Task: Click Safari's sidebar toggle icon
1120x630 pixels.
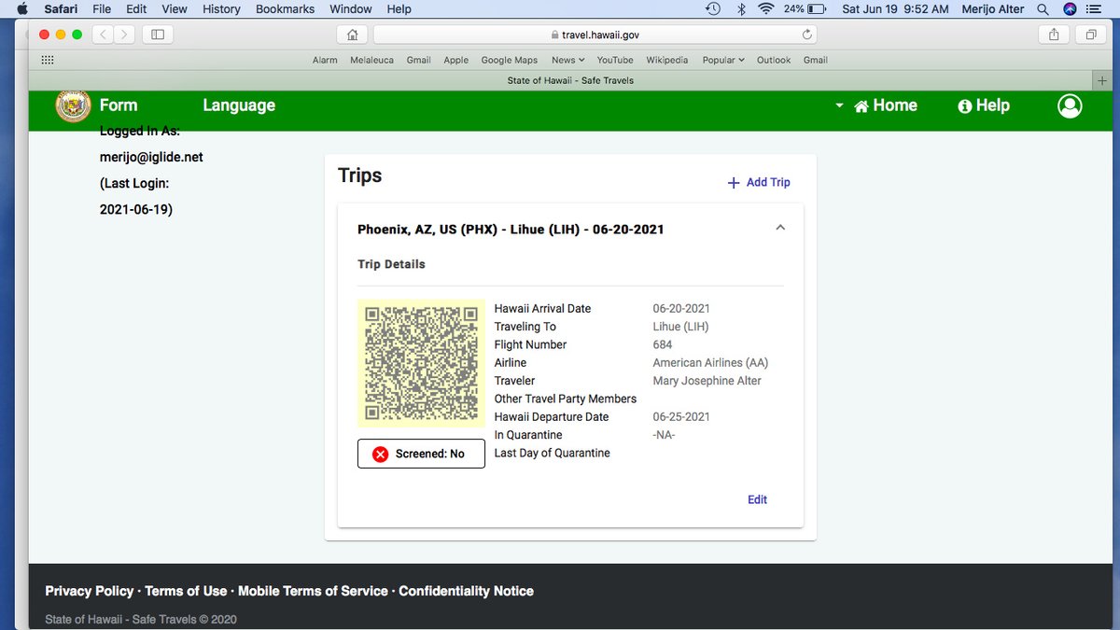Action: (x=158, y=35)
